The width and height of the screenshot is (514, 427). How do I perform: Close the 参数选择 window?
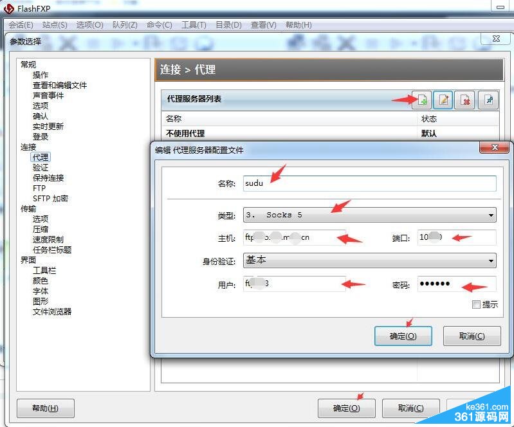coord(496,39)
